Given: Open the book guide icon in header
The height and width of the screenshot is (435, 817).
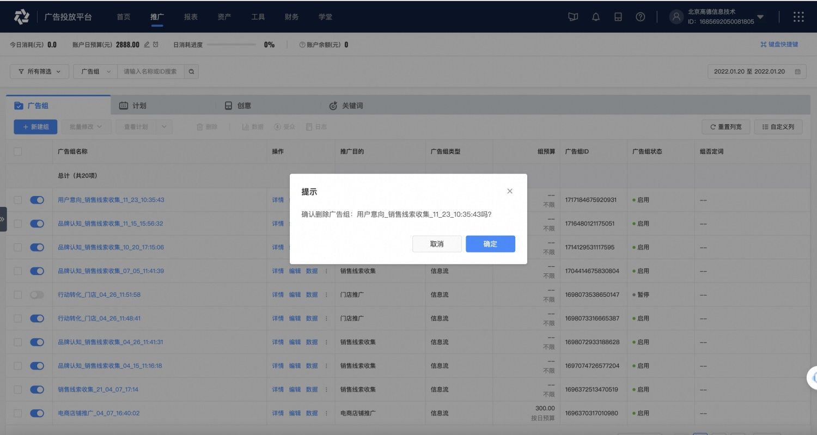Looking at the screenshot, I should [572, 17].
